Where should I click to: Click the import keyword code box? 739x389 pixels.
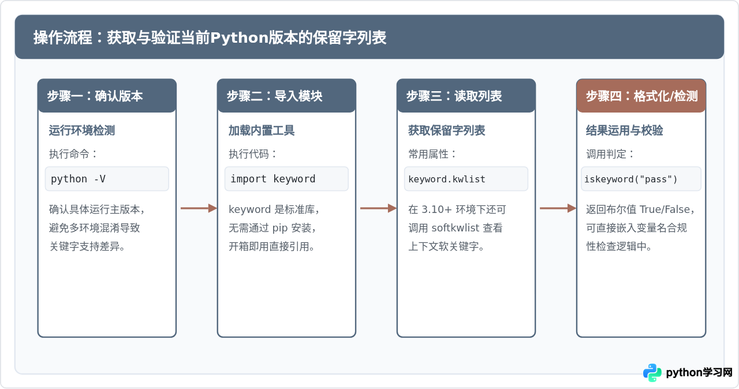click(x=286, y=179)
